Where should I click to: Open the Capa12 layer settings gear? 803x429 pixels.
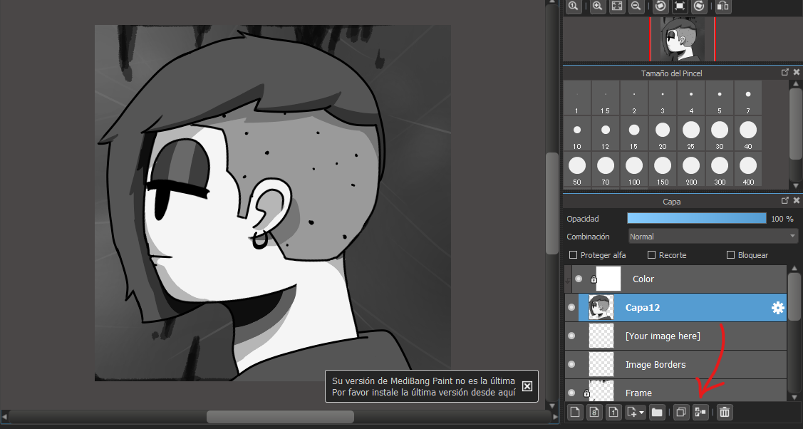777,308
